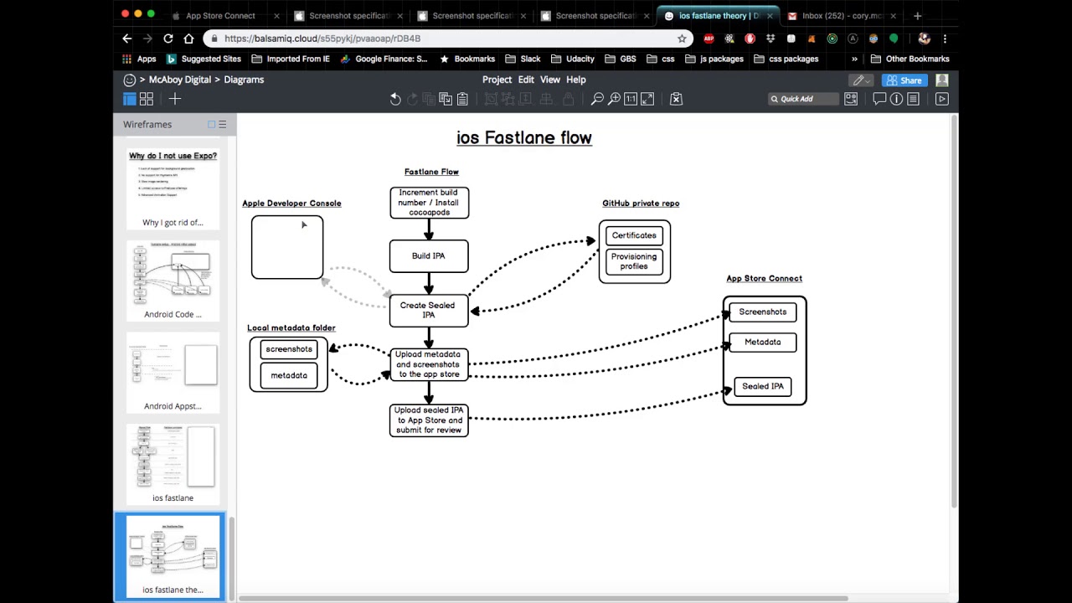Switch to single wireframe view icon
Screen dimensions: 1072x603
129,99
